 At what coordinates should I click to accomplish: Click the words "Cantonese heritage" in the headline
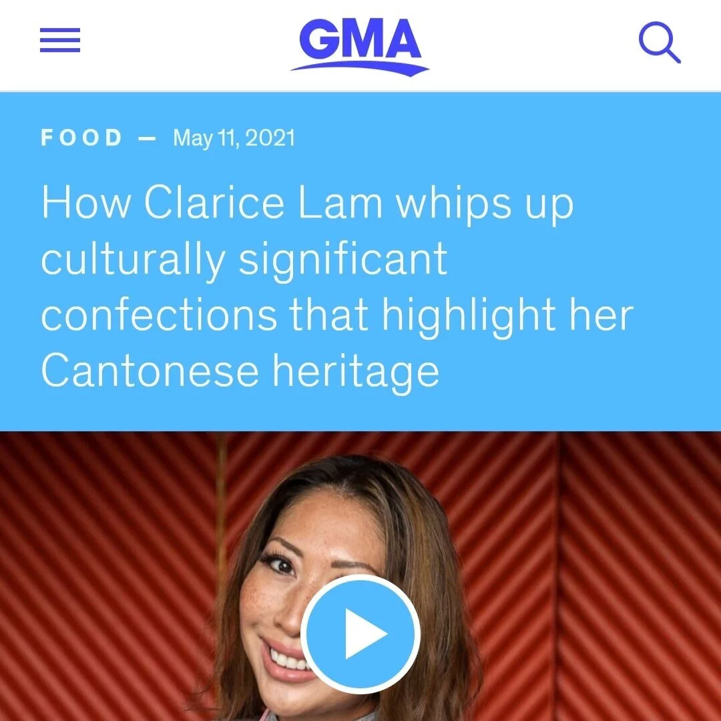tap(240, 372)
